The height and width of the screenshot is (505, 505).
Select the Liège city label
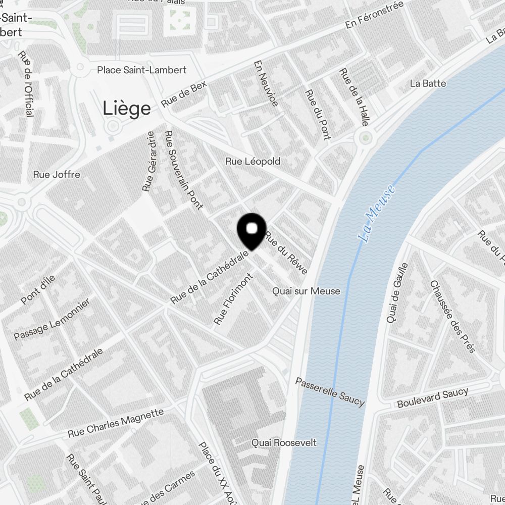coord(127,109)
